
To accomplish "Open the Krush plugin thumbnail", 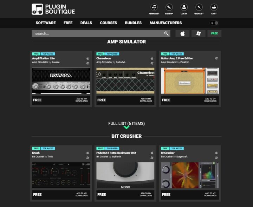I will [61, 175].
